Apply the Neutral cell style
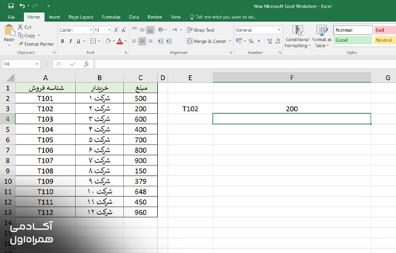 (x=385, y=40)
